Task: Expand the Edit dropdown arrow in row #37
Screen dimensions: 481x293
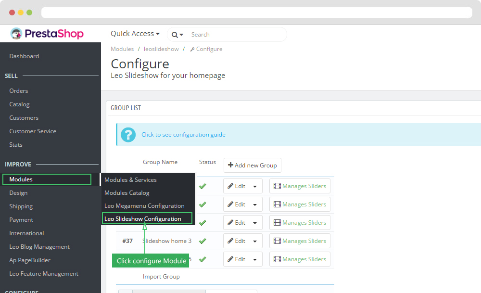Action: click(x=255, y=242)
